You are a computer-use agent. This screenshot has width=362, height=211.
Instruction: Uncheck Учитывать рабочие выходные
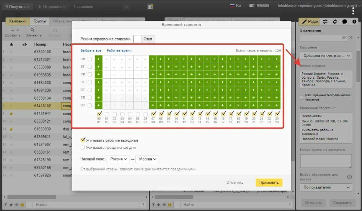tap(83, 140)
